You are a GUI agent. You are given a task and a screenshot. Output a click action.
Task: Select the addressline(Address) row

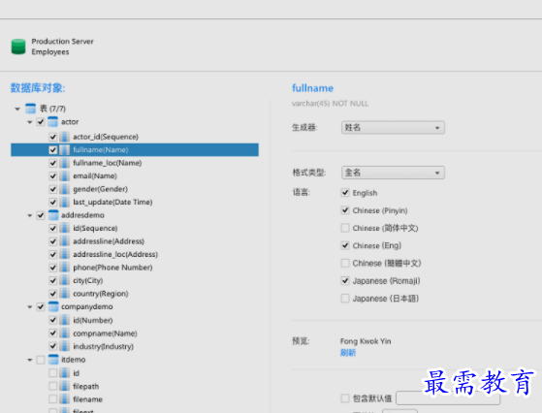coord(135,241)
